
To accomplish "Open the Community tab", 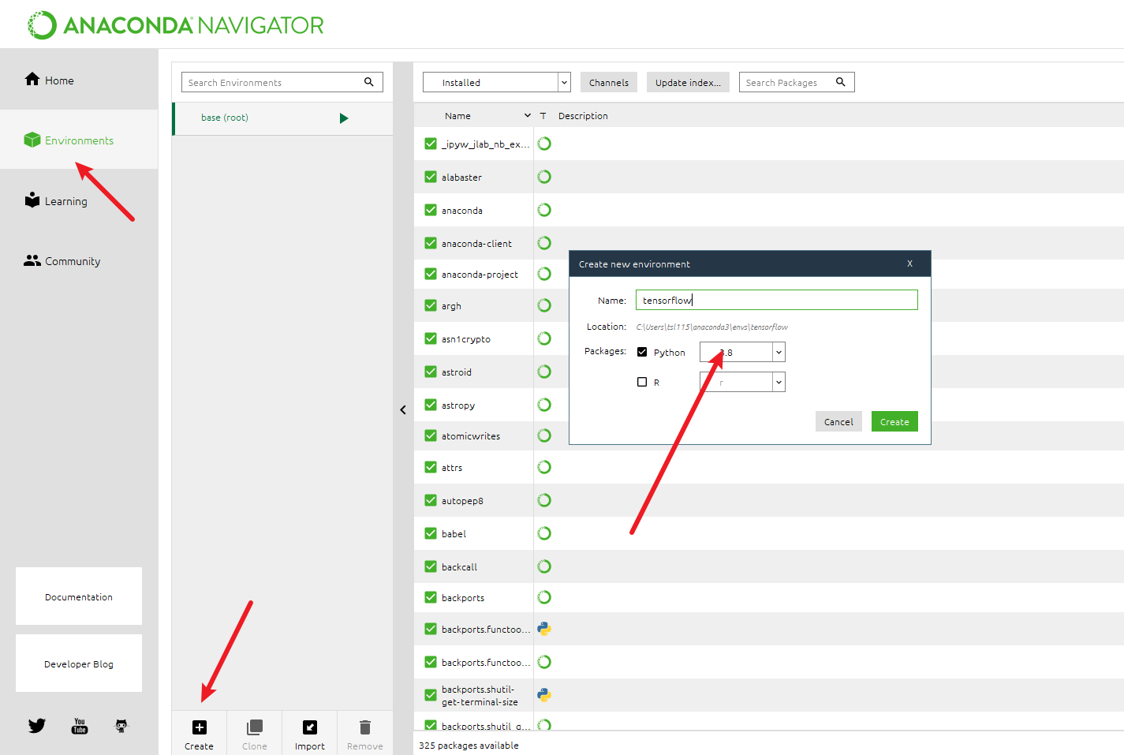I will click(x=79, y=260).
